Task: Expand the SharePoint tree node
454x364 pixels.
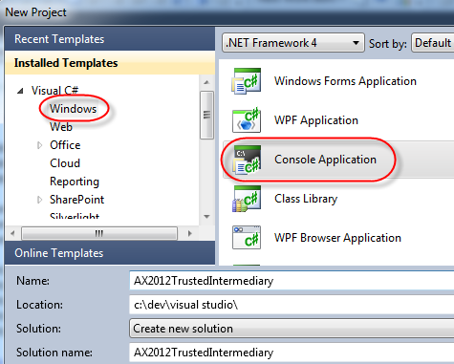Action: click(39, 200)
